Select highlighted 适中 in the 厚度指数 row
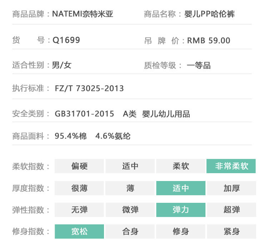Image resolution: width=268 pixels, height=246 pixels. click(x=181, y=188)
